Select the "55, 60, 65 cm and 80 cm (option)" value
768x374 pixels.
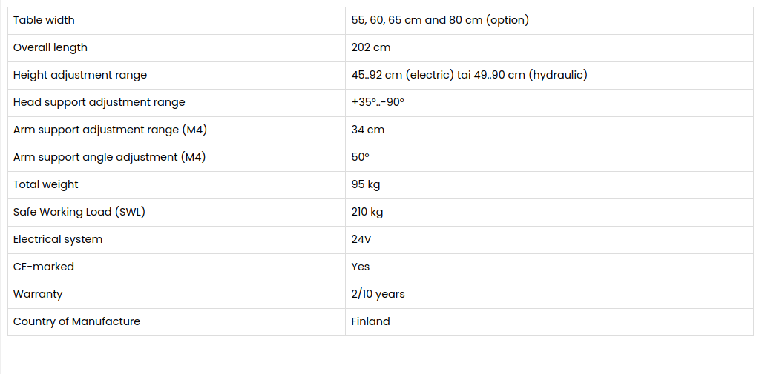point(440,20)
